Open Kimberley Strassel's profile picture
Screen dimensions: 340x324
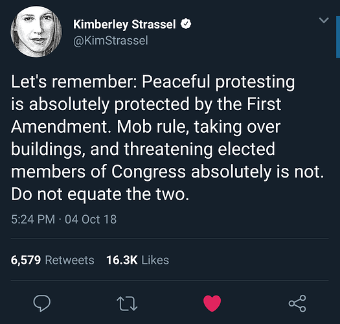point(36,32)
